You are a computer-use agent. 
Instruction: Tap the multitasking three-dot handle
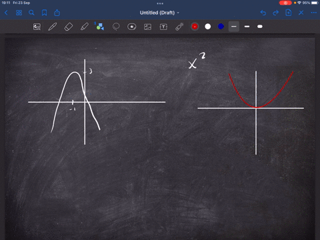click(x=160, y=3)
